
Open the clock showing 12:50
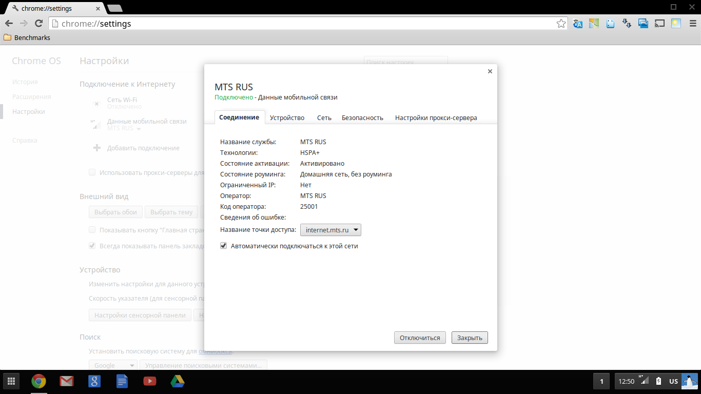click(x=627, y=381)
